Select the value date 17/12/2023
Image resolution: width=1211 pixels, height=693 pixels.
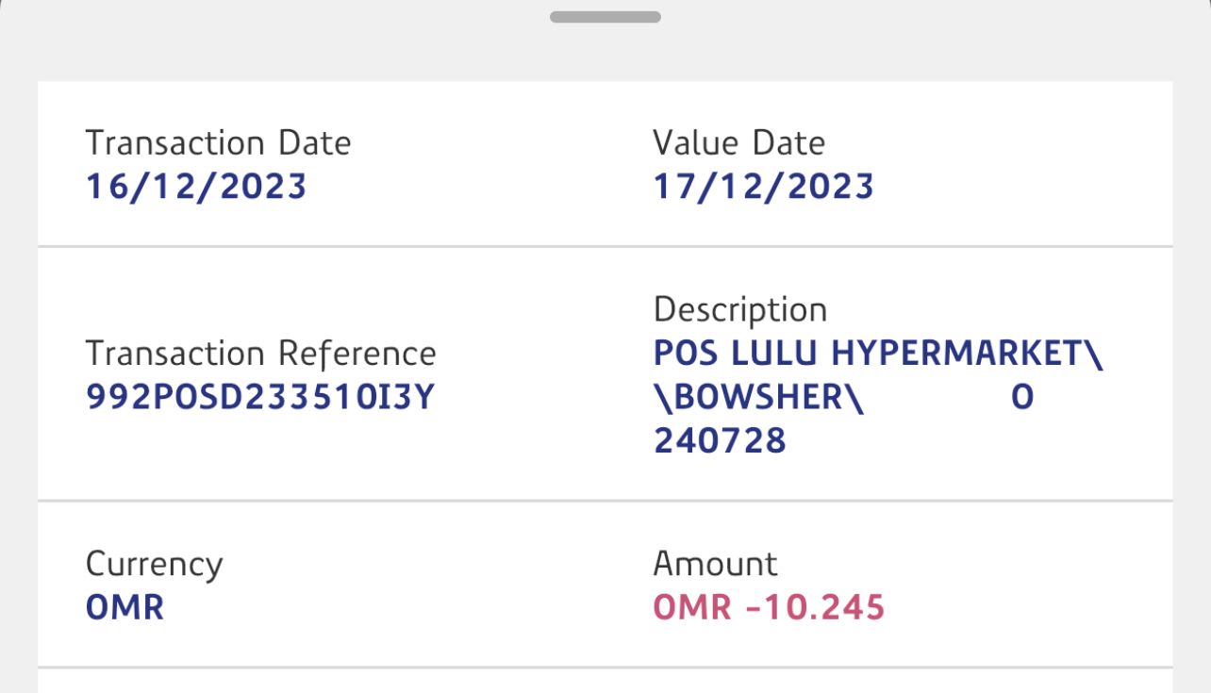tap(763, 187)
